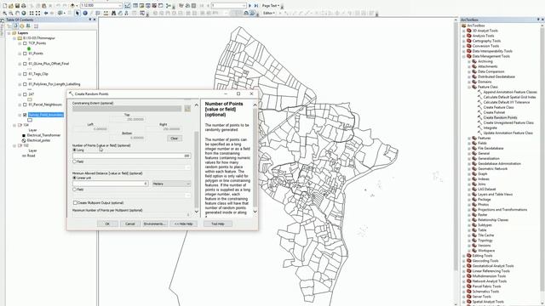Enable Create Multipoint Output checkbox
This screenshot has height=306, width=545.
click(x=75, y=202)
